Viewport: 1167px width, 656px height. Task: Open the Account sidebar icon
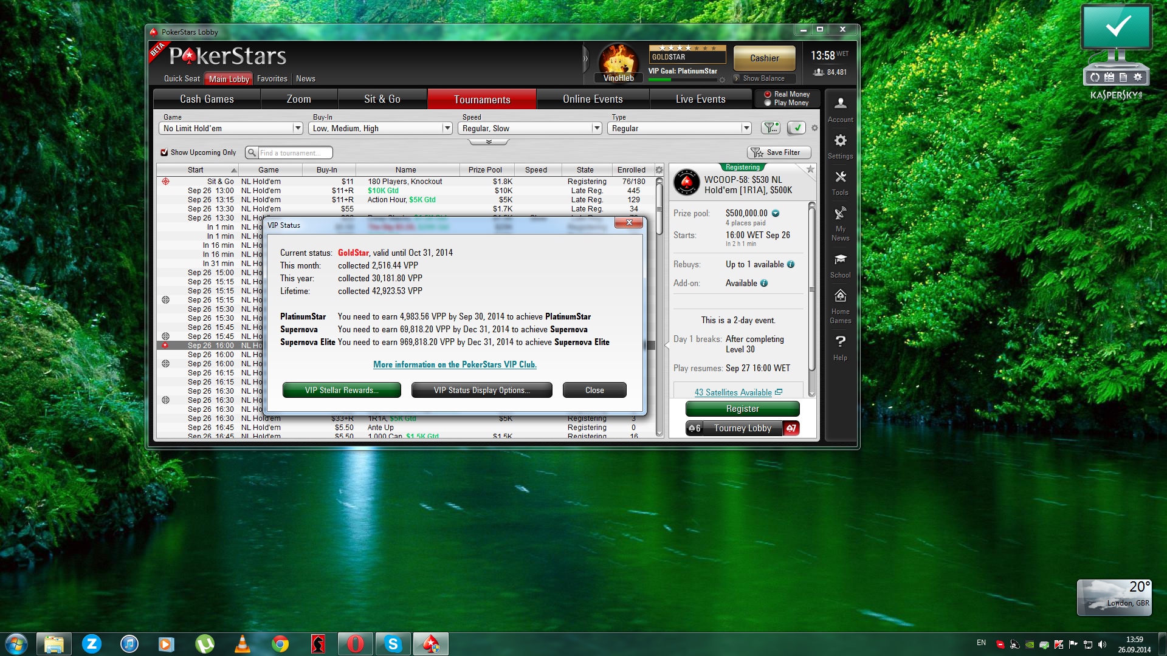tap(840, 109)
